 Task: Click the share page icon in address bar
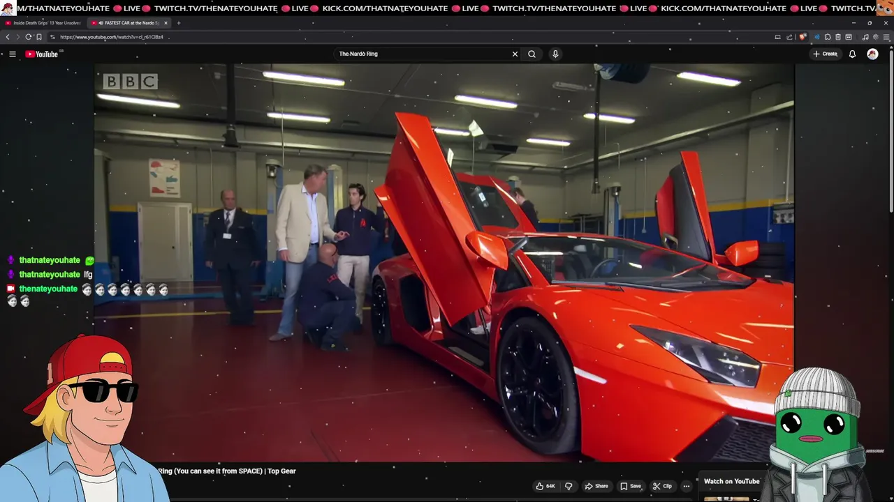click(x=789, y=37)
